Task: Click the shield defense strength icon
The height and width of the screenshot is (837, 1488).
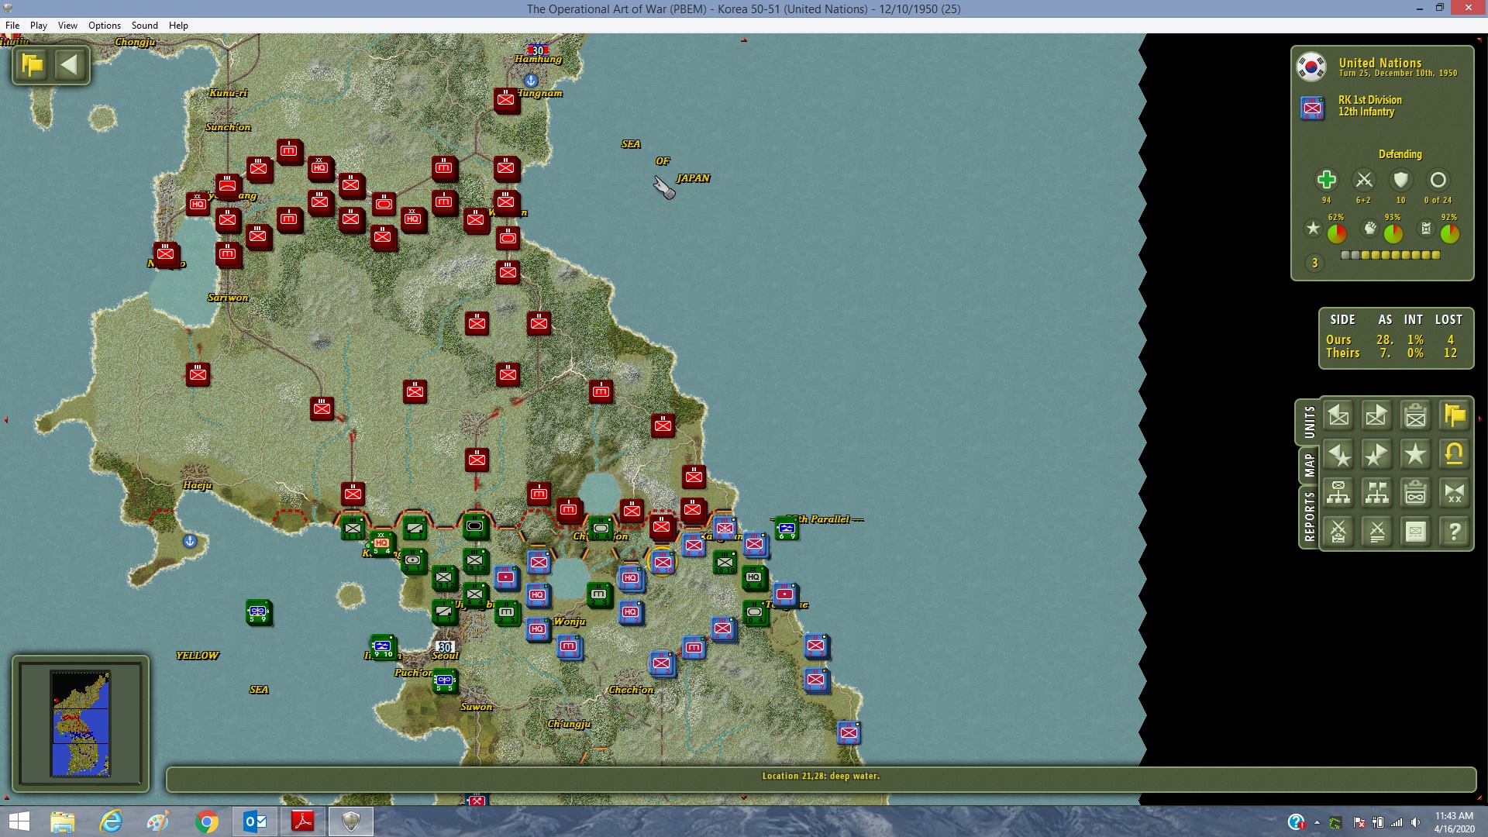Action: tap(1400, 180)
